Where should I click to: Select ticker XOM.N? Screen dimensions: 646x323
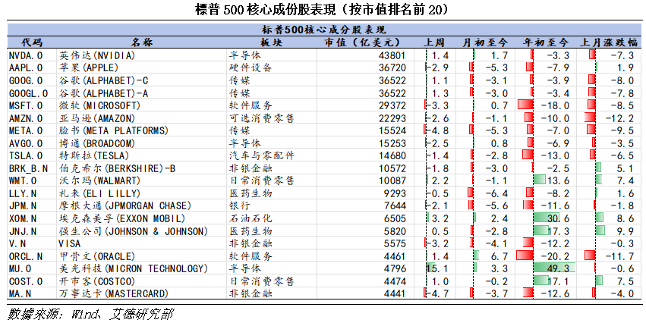click(x=23, y=218)
